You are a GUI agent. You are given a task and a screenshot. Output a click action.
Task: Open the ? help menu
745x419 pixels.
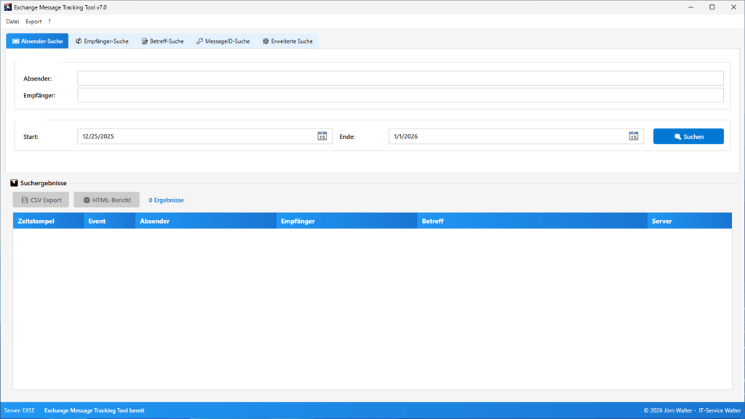click(x=48, y=21)
